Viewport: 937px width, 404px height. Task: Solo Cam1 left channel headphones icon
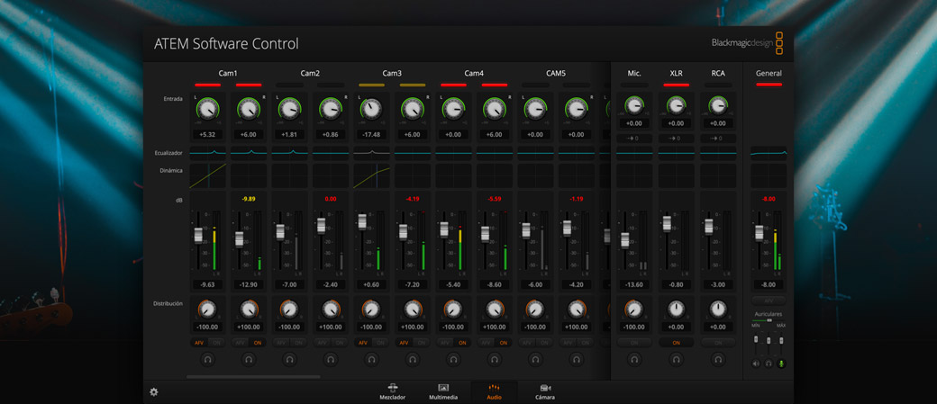(x=207, y=360)
